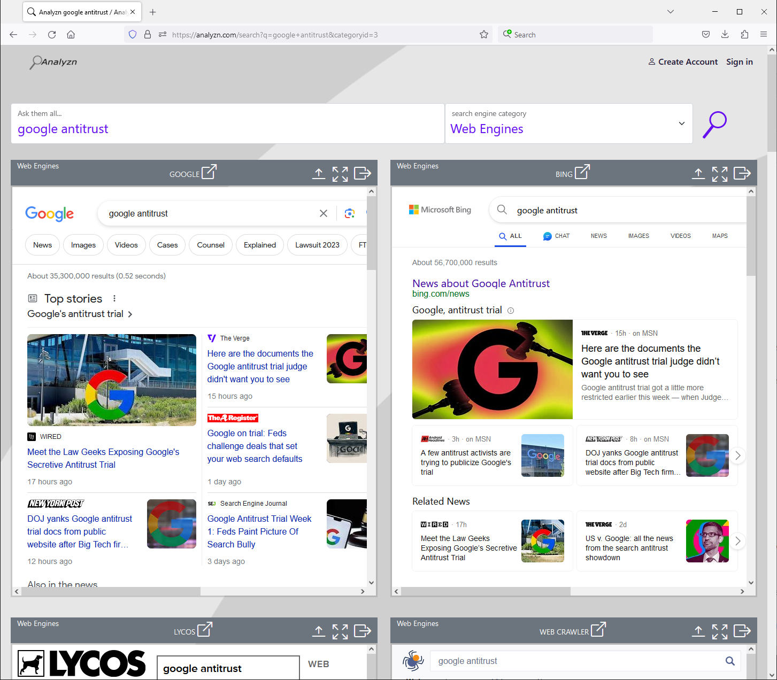Viewport: 777px width, 680px height.
Task: Click upload arrow icon in Lycos panel header
Action: click(x=319, y=631)
